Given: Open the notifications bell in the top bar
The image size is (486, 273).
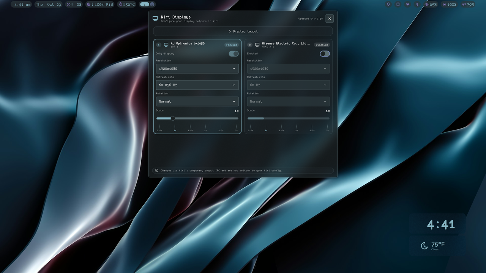Looking at the screenshot, I should click(388, 5).
